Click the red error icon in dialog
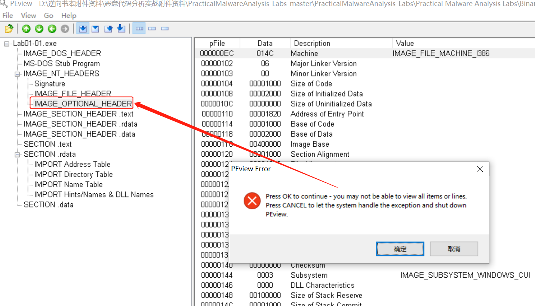 252,201
